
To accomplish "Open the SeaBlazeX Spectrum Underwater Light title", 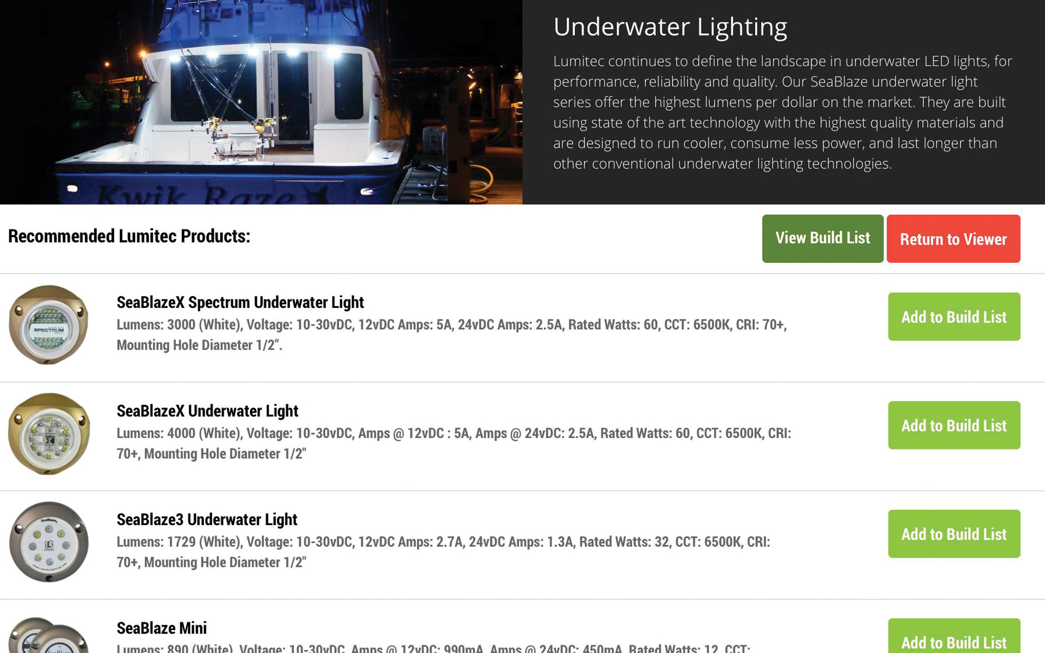I will click(240, 303).
